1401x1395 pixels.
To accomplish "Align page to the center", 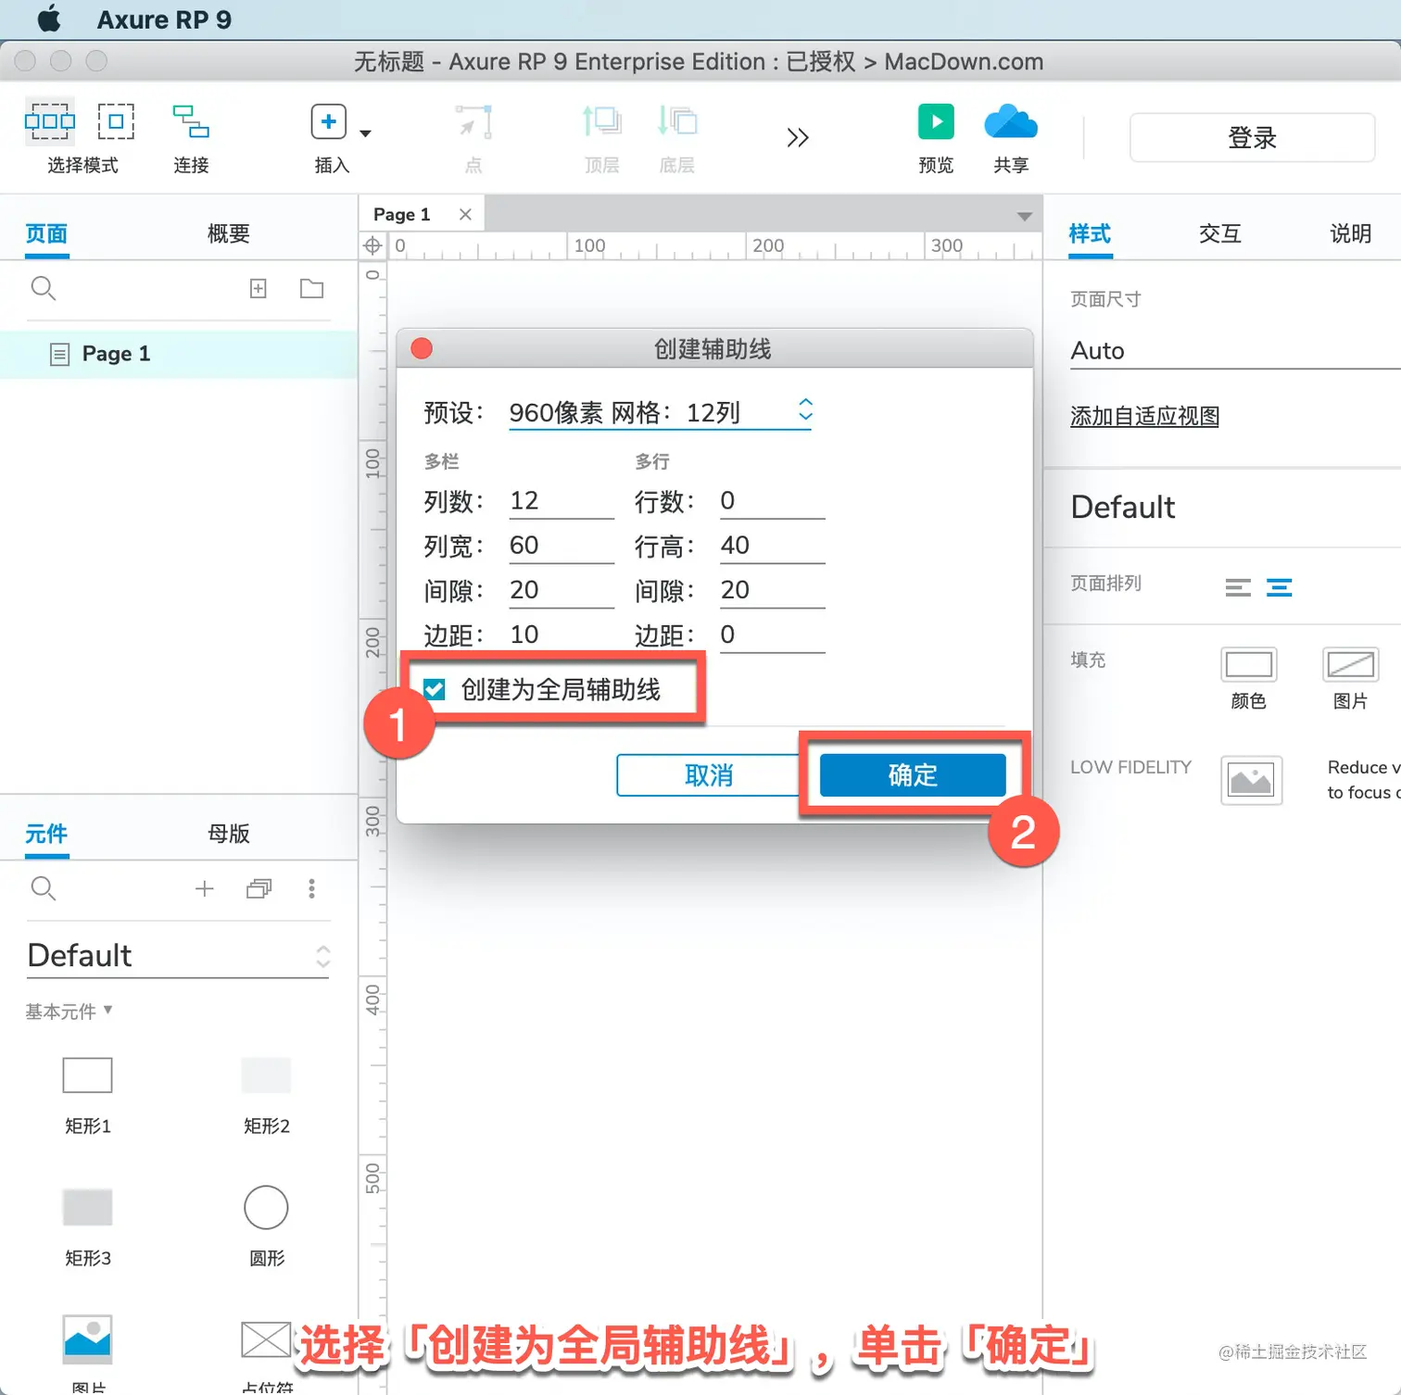I will click(1280, 588).
